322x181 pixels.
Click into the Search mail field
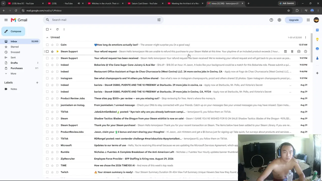click(103, 20)
